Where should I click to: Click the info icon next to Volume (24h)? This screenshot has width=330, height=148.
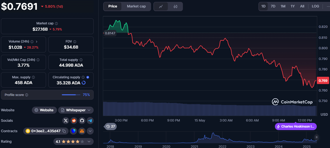pos(32,42)
